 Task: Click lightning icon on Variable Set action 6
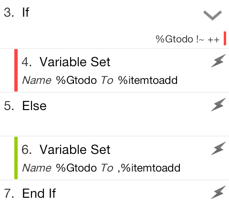(x=219, y=148)
